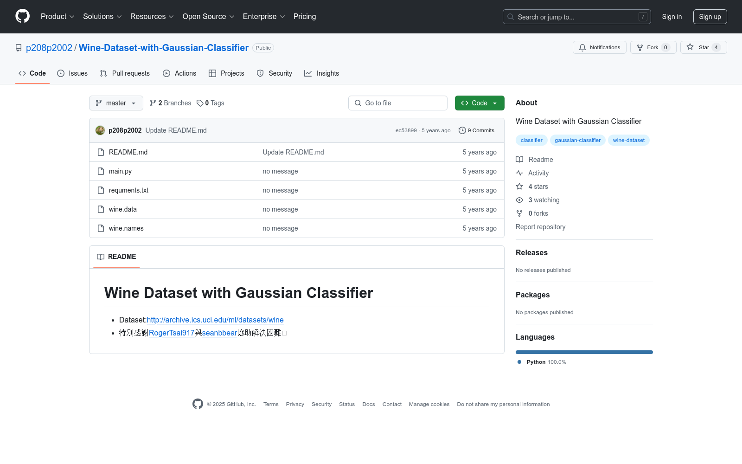
Task: Click the star icon to star repository
Action: pyautogui.click(x=690, y=47)
